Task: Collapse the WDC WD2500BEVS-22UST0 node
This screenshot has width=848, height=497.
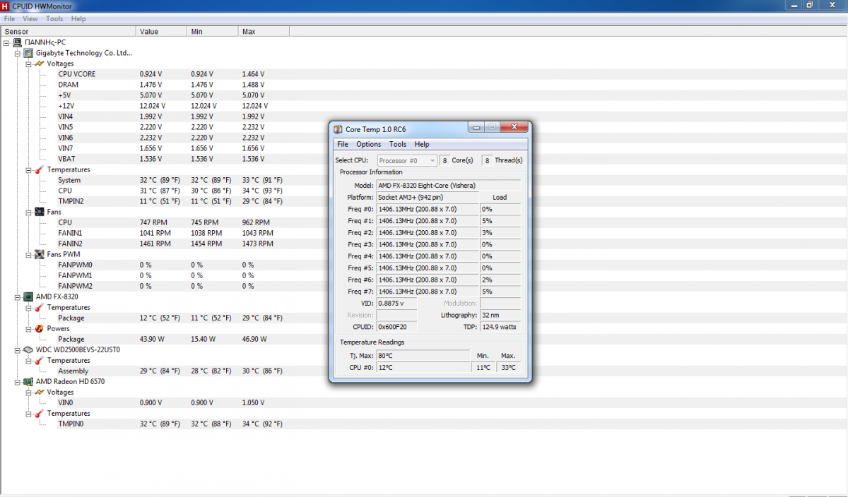Action: pyautogui.click(x=18, y=349)
